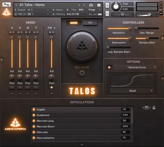Open the instrument info icon
Viewport: 164px width, 147px height.
(x=99, y=5)
